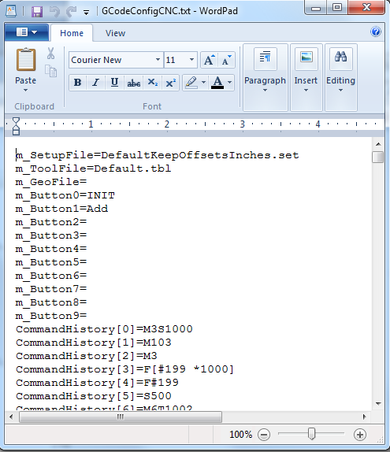Screen dimensions: 390x452
Task: Click the m_GeoFile= line
Action: (x=51, y=182)
